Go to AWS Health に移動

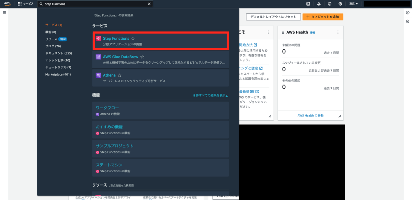pos(311,115)
